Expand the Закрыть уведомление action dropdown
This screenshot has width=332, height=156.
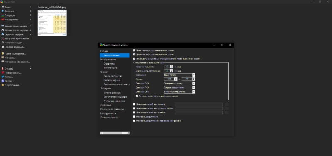(179, 87)
